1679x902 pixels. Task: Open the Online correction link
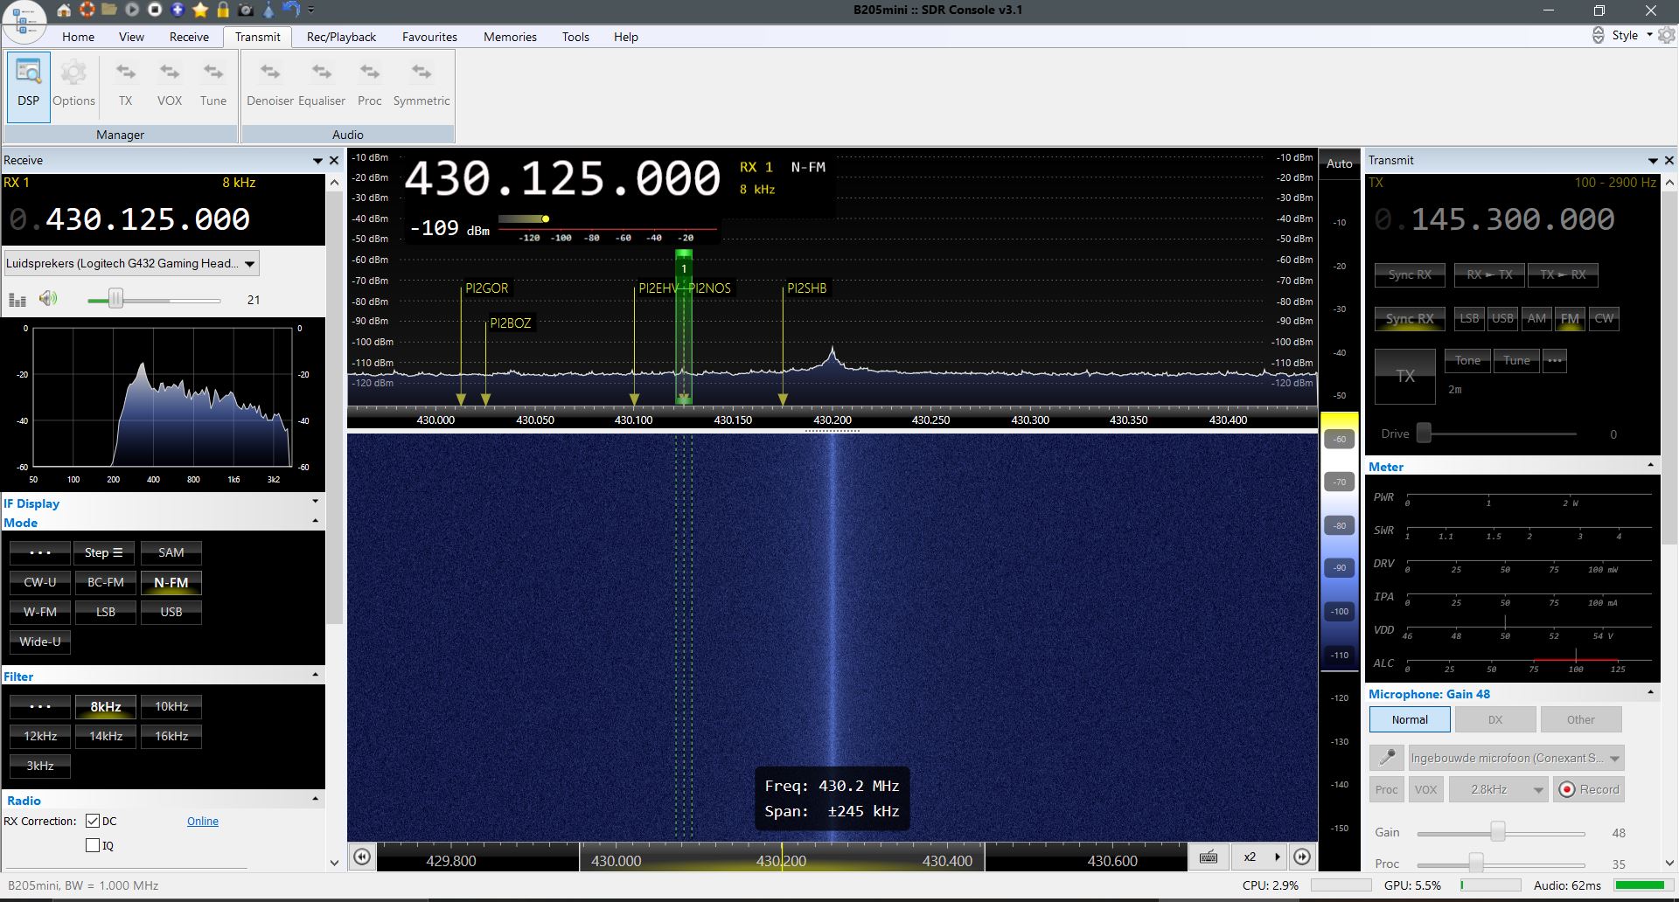pos(203,821)
